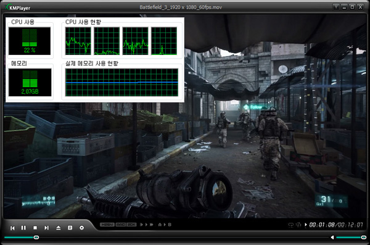The width and height of the screenshot is (370, 245).
Task: Click the fast-forward speed arrows icon
Action: [152, 225]
